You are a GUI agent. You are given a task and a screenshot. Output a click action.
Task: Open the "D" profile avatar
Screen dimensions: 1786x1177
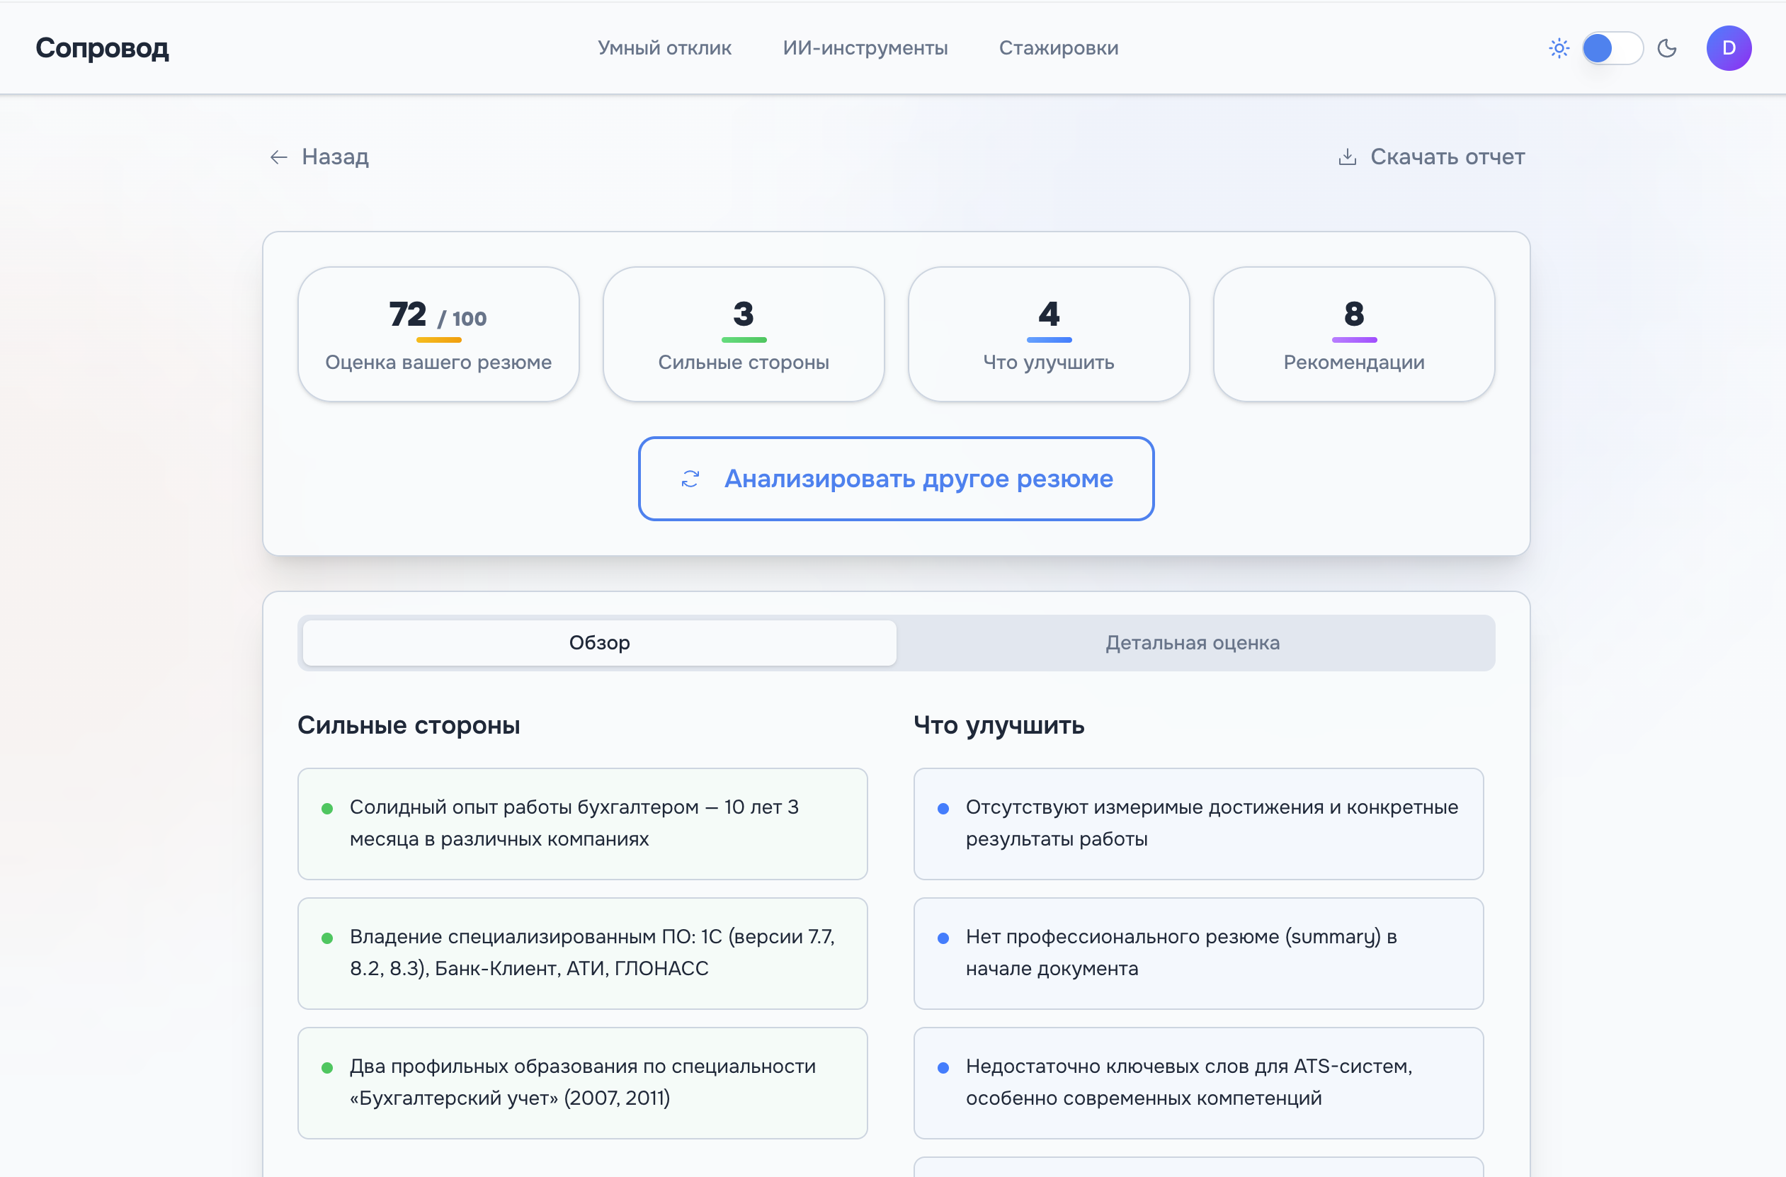(1729, 47)
